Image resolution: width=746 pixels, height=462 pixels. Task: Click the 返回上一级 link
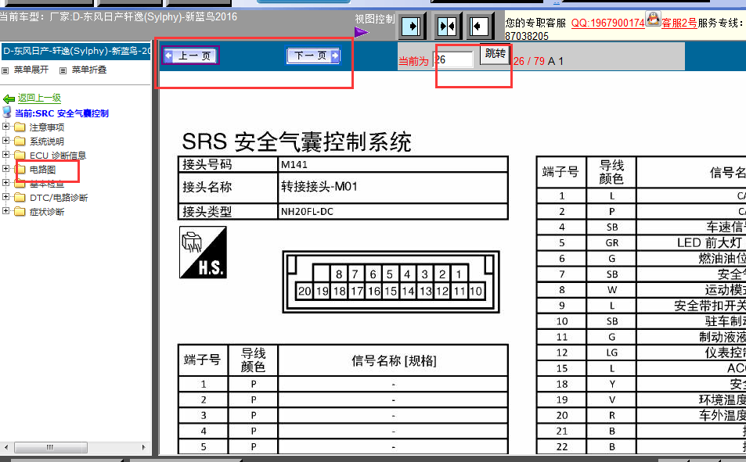tap(39, 98)
